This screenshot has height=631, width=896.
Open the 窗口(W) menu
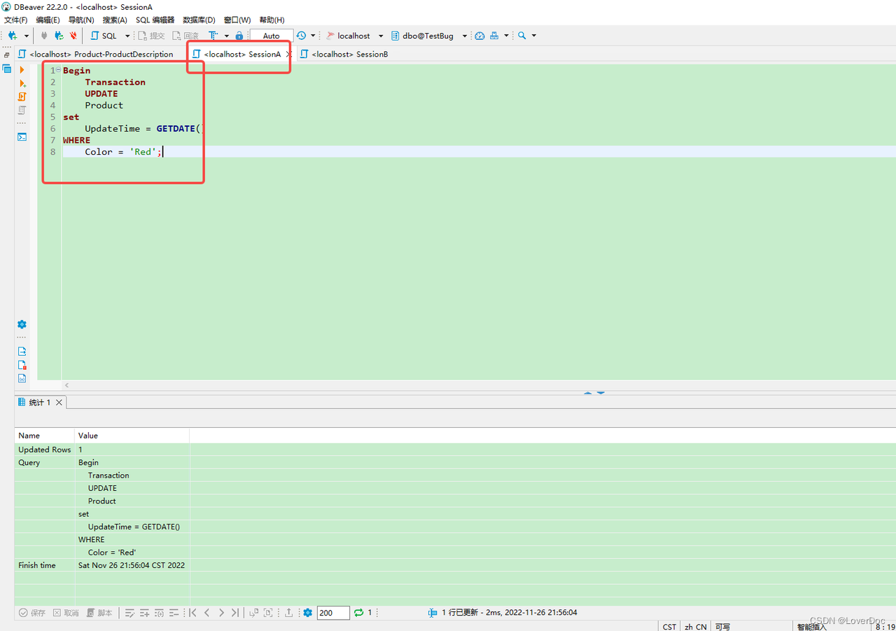(x=237, y=20)
